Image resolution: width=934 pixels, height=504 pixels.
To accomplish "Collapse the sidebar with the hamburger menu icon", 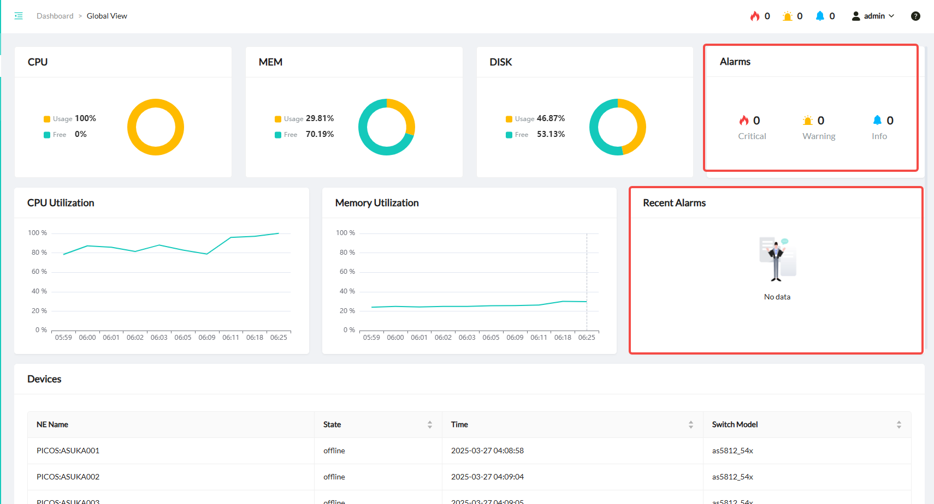I will tap(19, 16).
